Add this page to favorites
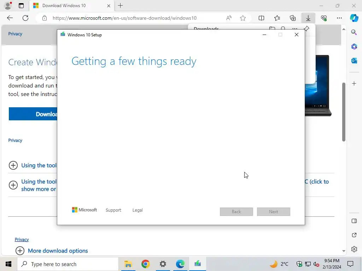Image resolution: width=362 pixels, height=271 pixels. 243,18
